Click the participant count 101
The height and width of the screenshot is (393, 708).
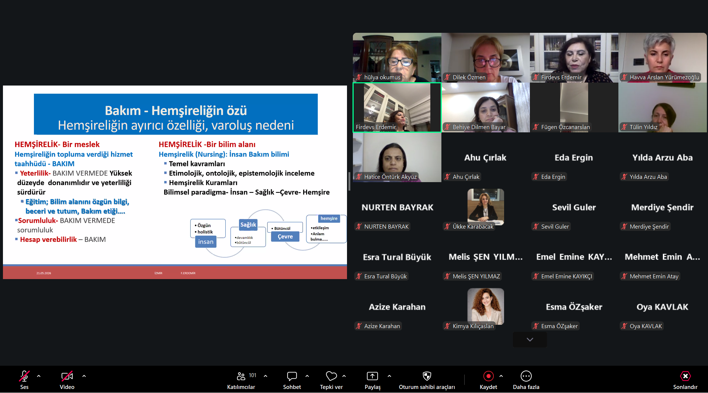pyautogui.click(x=253, y=375)
